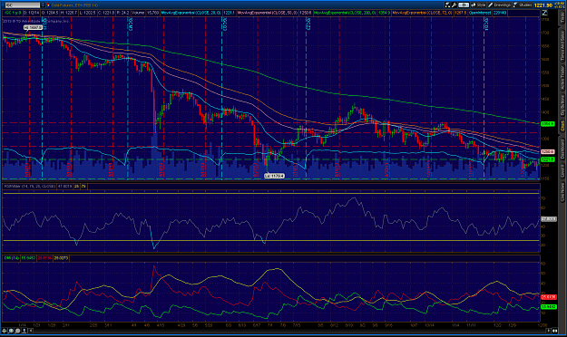Open the symbol selector dropdown arrow
This screenshot has height=337, width=567.
click(x=43, y=5)
